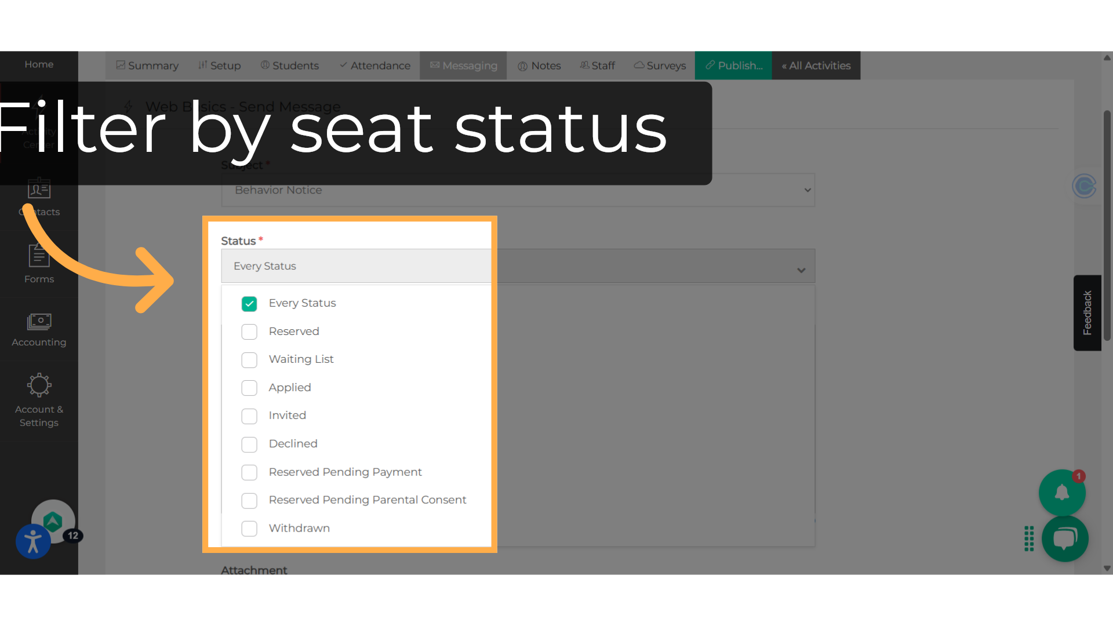The width and height of the screenshot is (1113, 626).
Task: Open the chat support bubble
Action: point(1065,538)
